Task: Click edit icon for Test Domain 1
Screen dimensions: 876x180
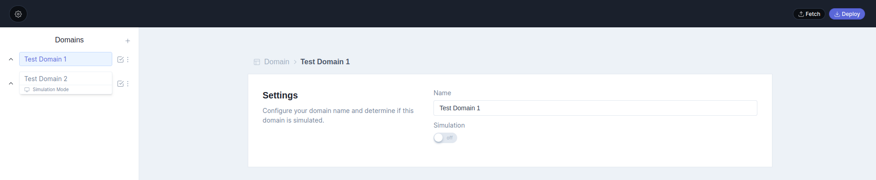Action: 120,60
